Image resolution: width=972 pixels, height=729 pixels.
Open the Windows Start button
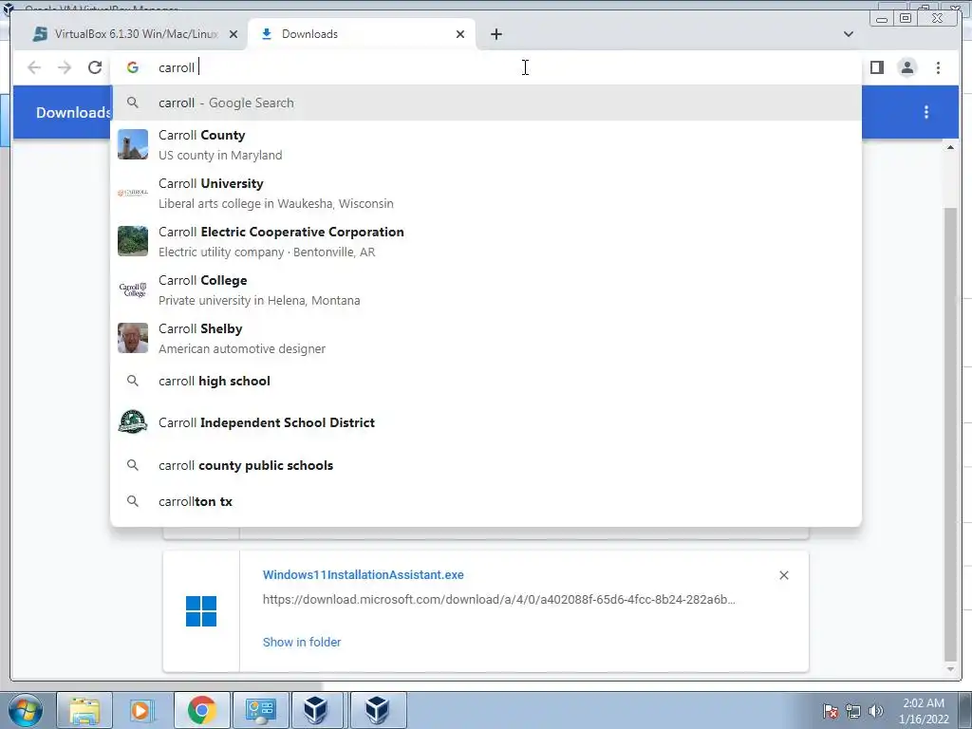(26, 710)
